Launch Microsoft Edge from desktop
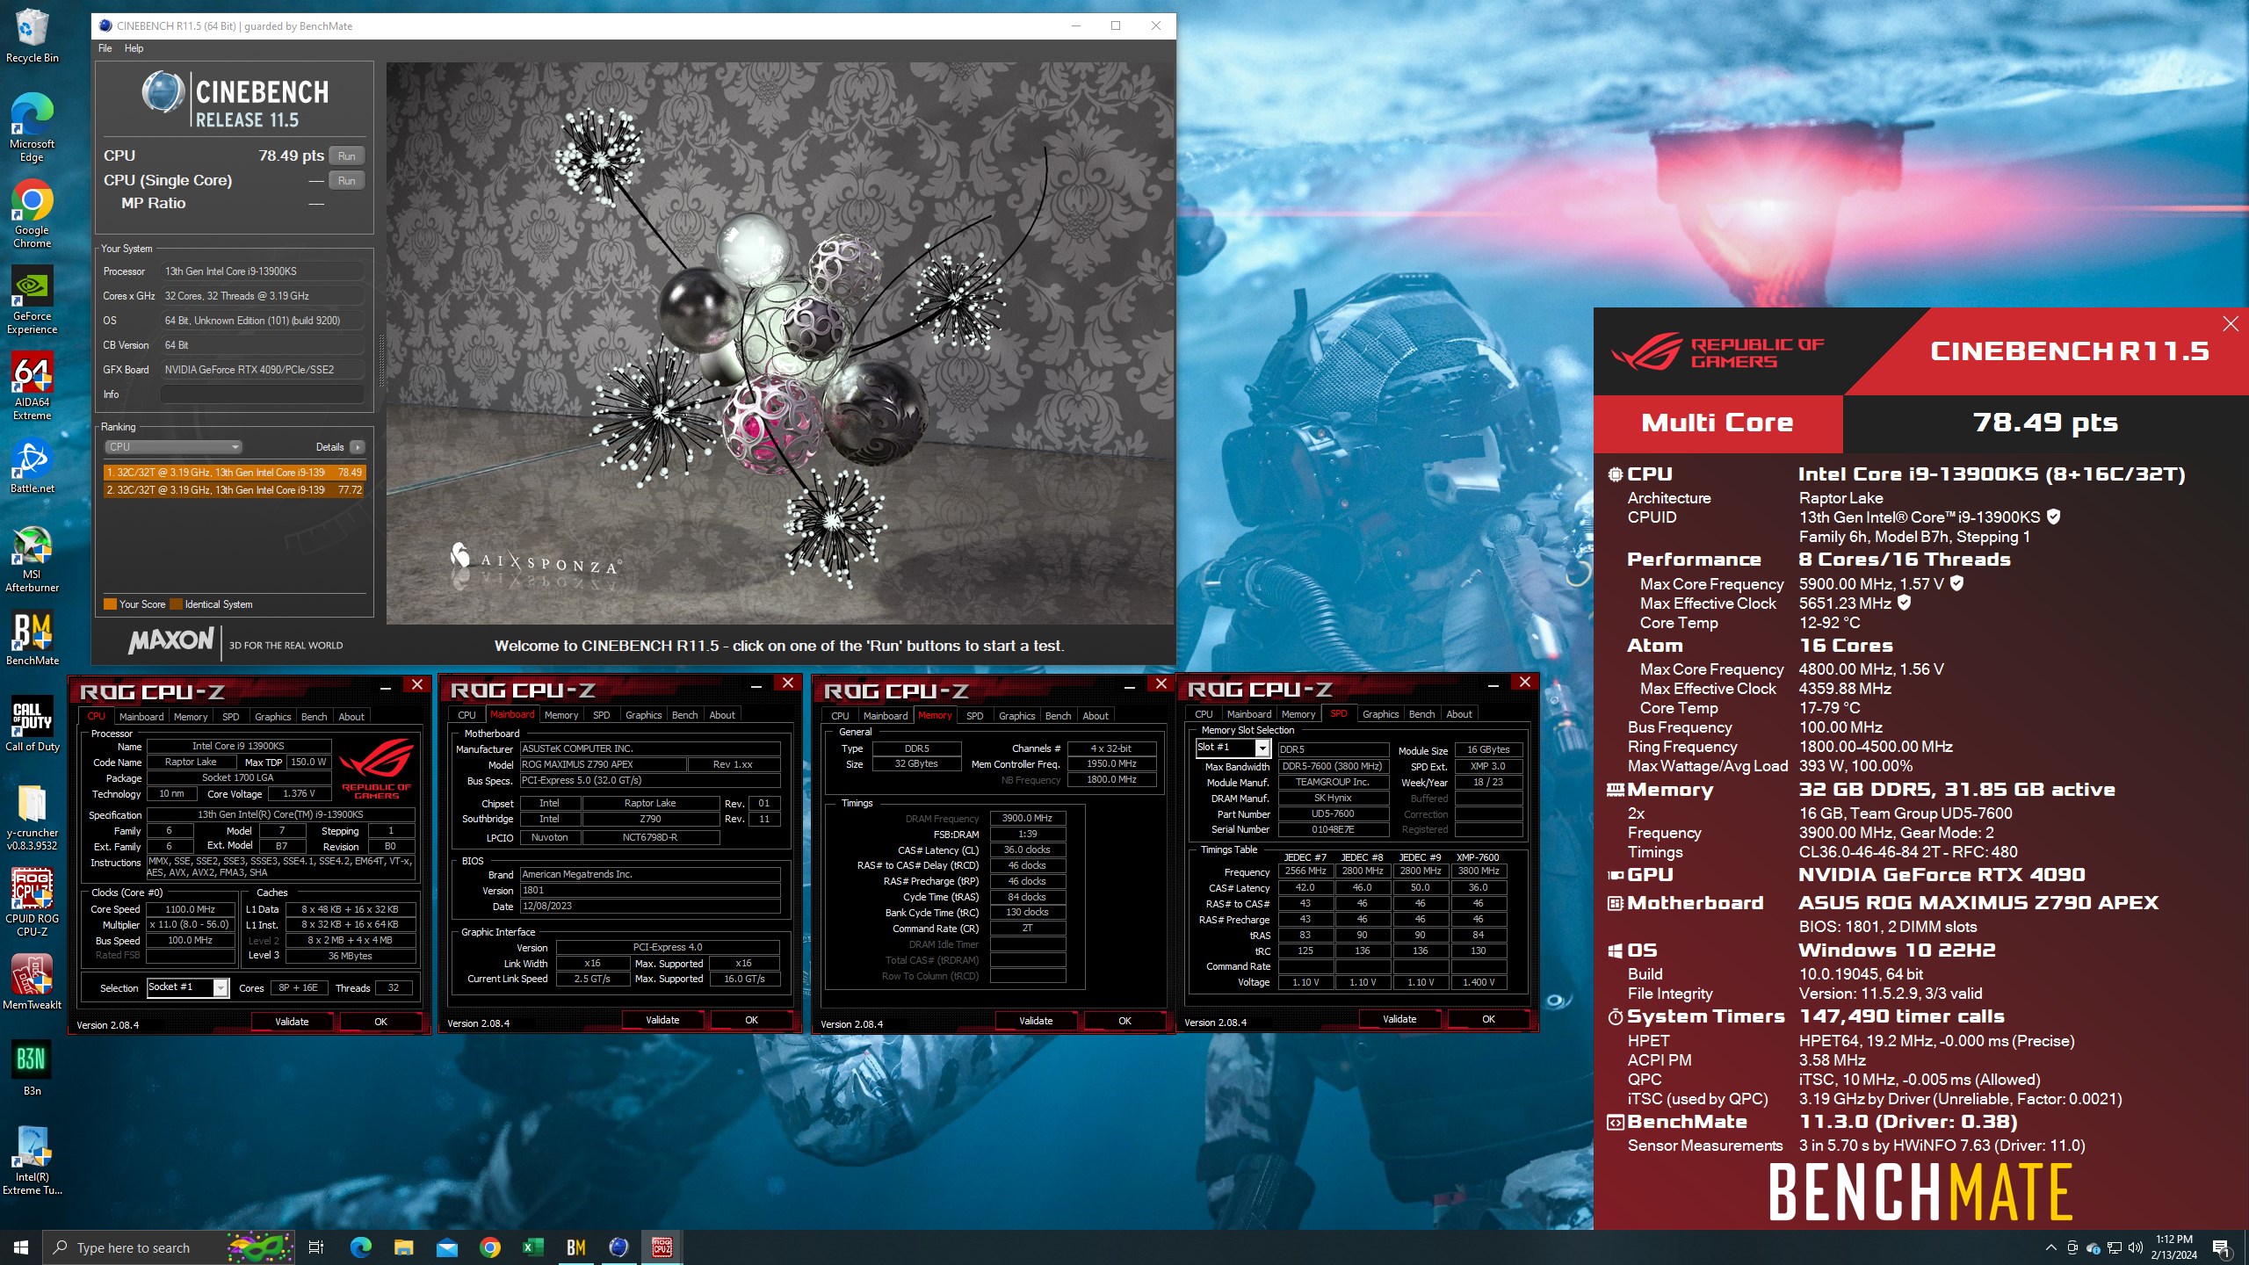The width and height of the screenshot is (2249, 1265). click(32, 126)
